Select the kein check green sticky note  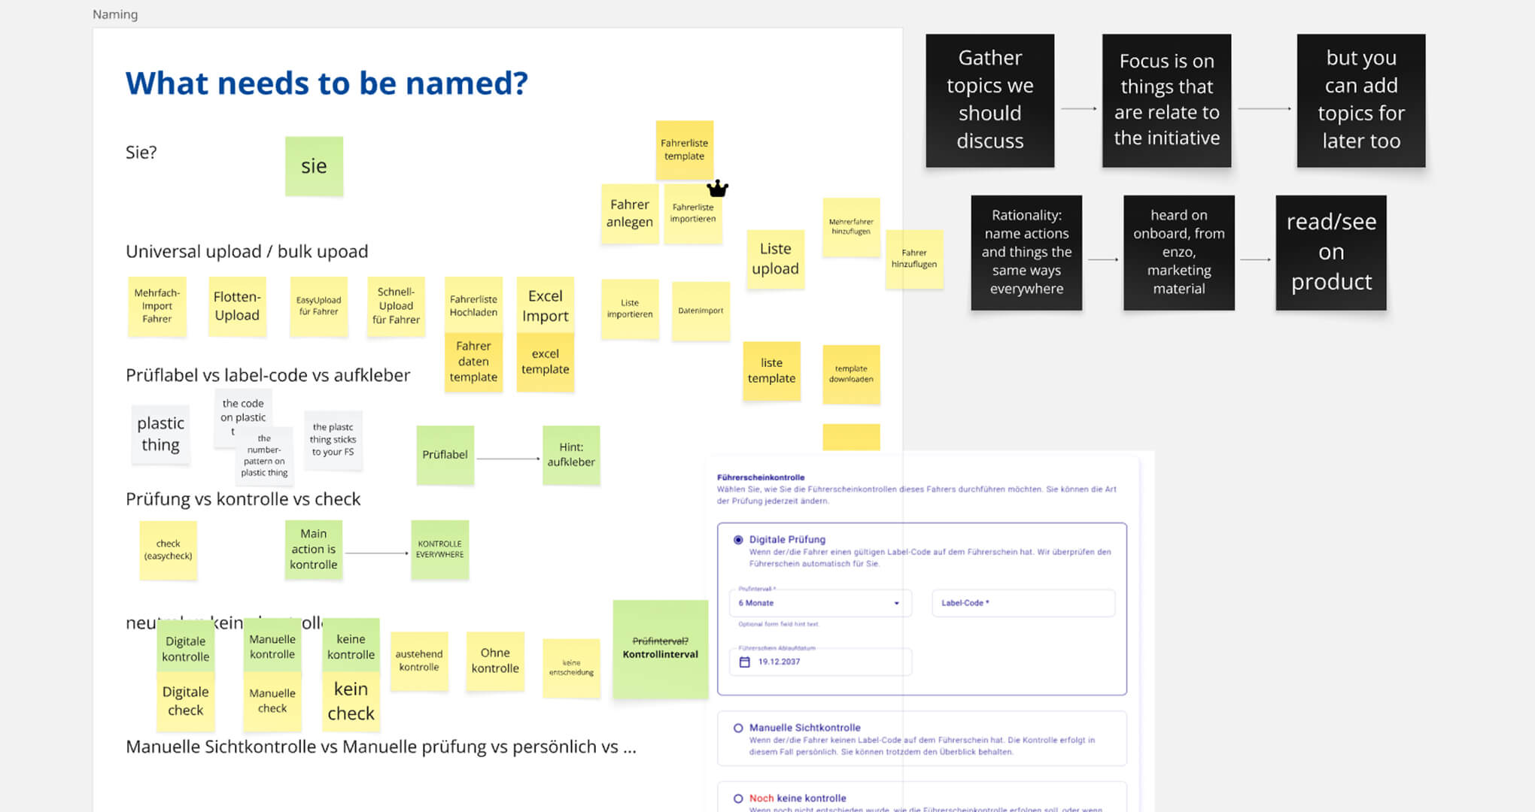(351, 700)
